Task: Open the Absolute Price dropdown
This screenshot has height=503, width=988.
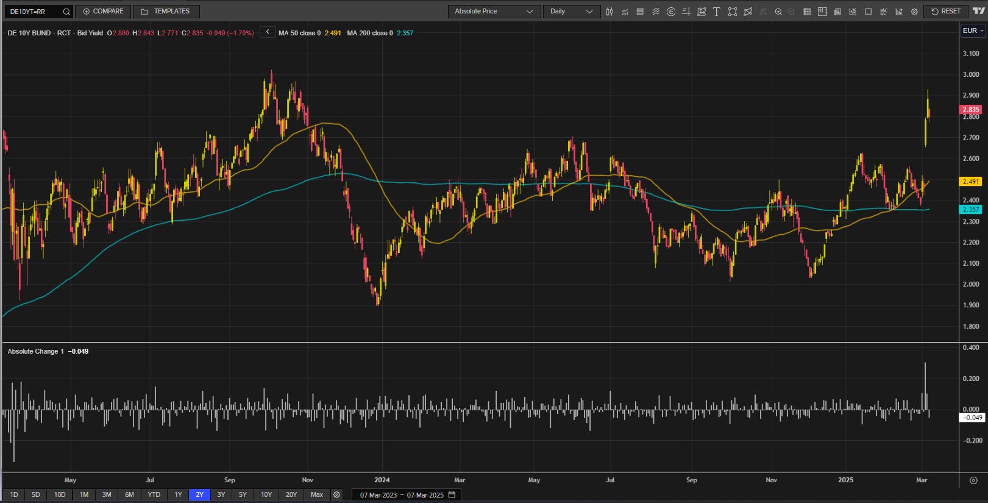Action: 494,12
